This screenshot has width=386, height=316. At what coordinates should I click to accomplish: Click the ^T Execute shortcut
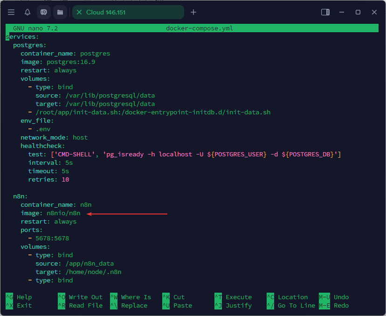[233, 297]
